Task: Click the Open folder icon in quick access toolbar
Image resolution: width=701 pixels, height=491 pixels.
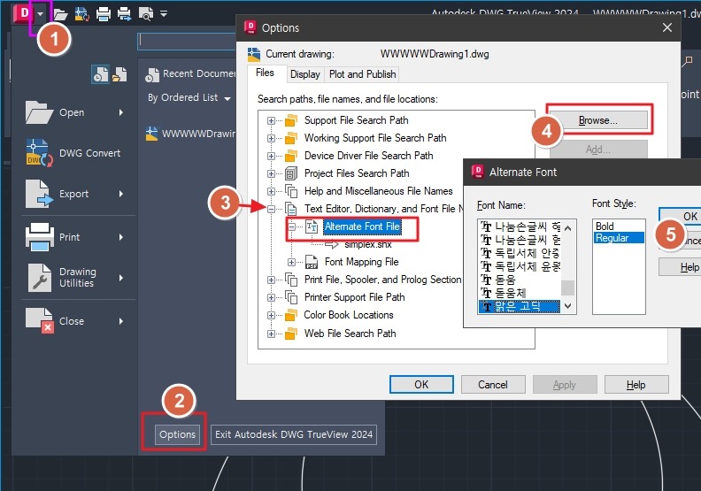Action: [60, 14]
